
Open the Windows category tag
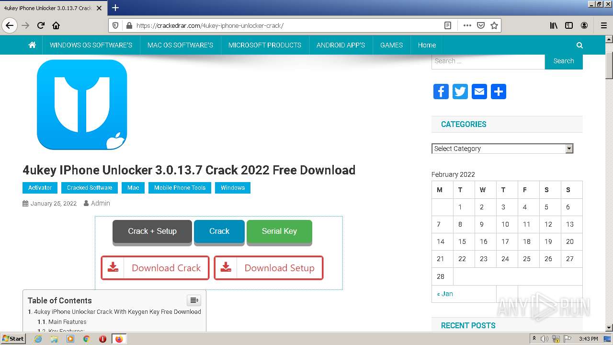click(x=233, y=188)
